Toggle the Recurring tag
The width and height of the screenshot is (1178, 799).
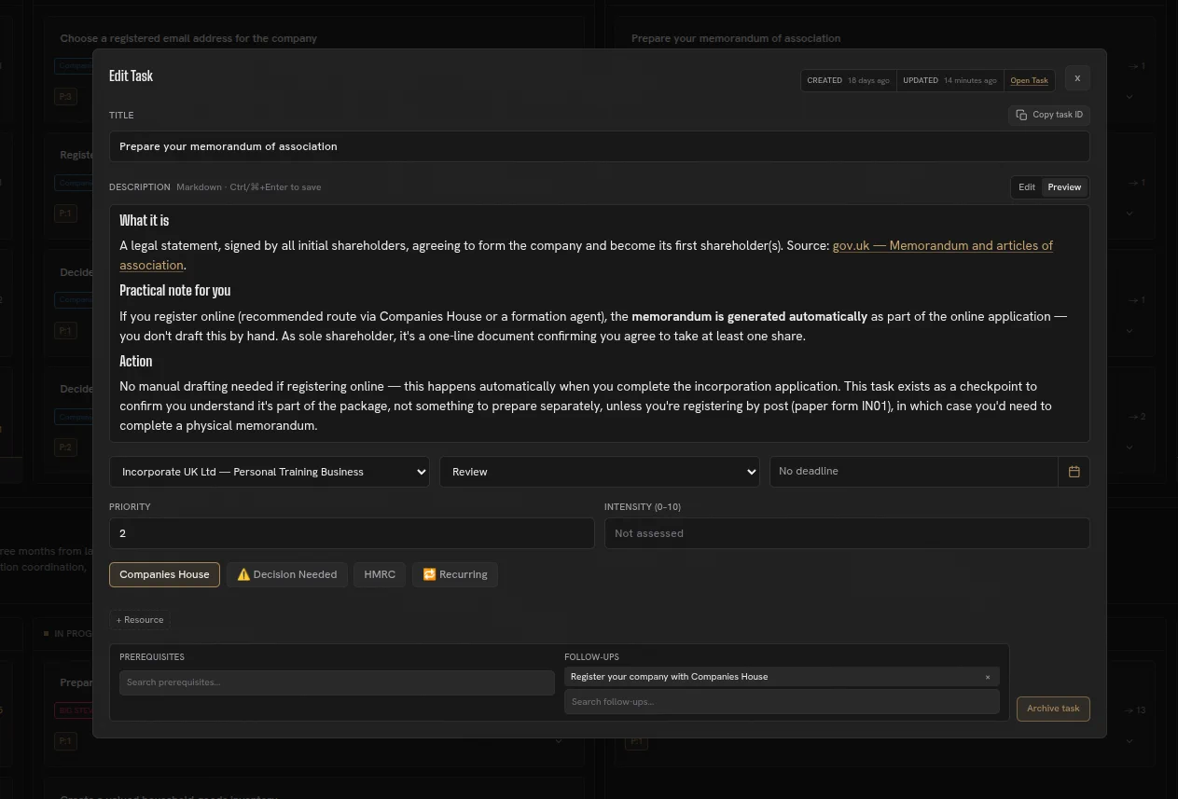pos(455,574)
